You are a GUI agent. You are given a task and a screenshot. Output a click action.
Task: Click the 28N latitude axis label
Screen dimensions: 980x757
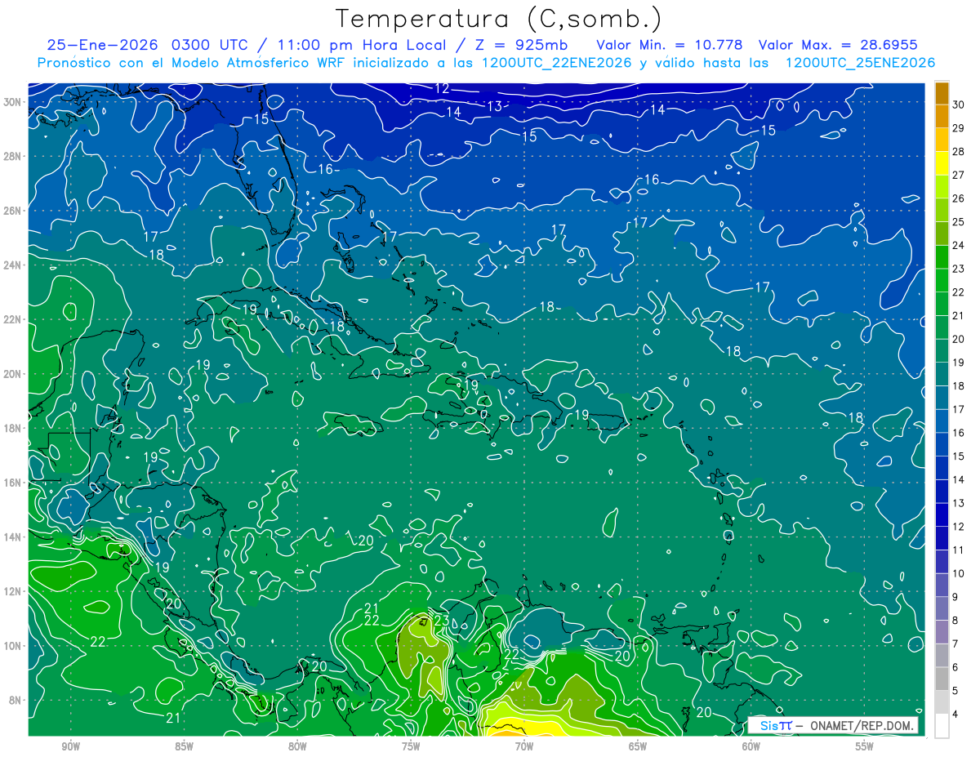click(14, 156)
